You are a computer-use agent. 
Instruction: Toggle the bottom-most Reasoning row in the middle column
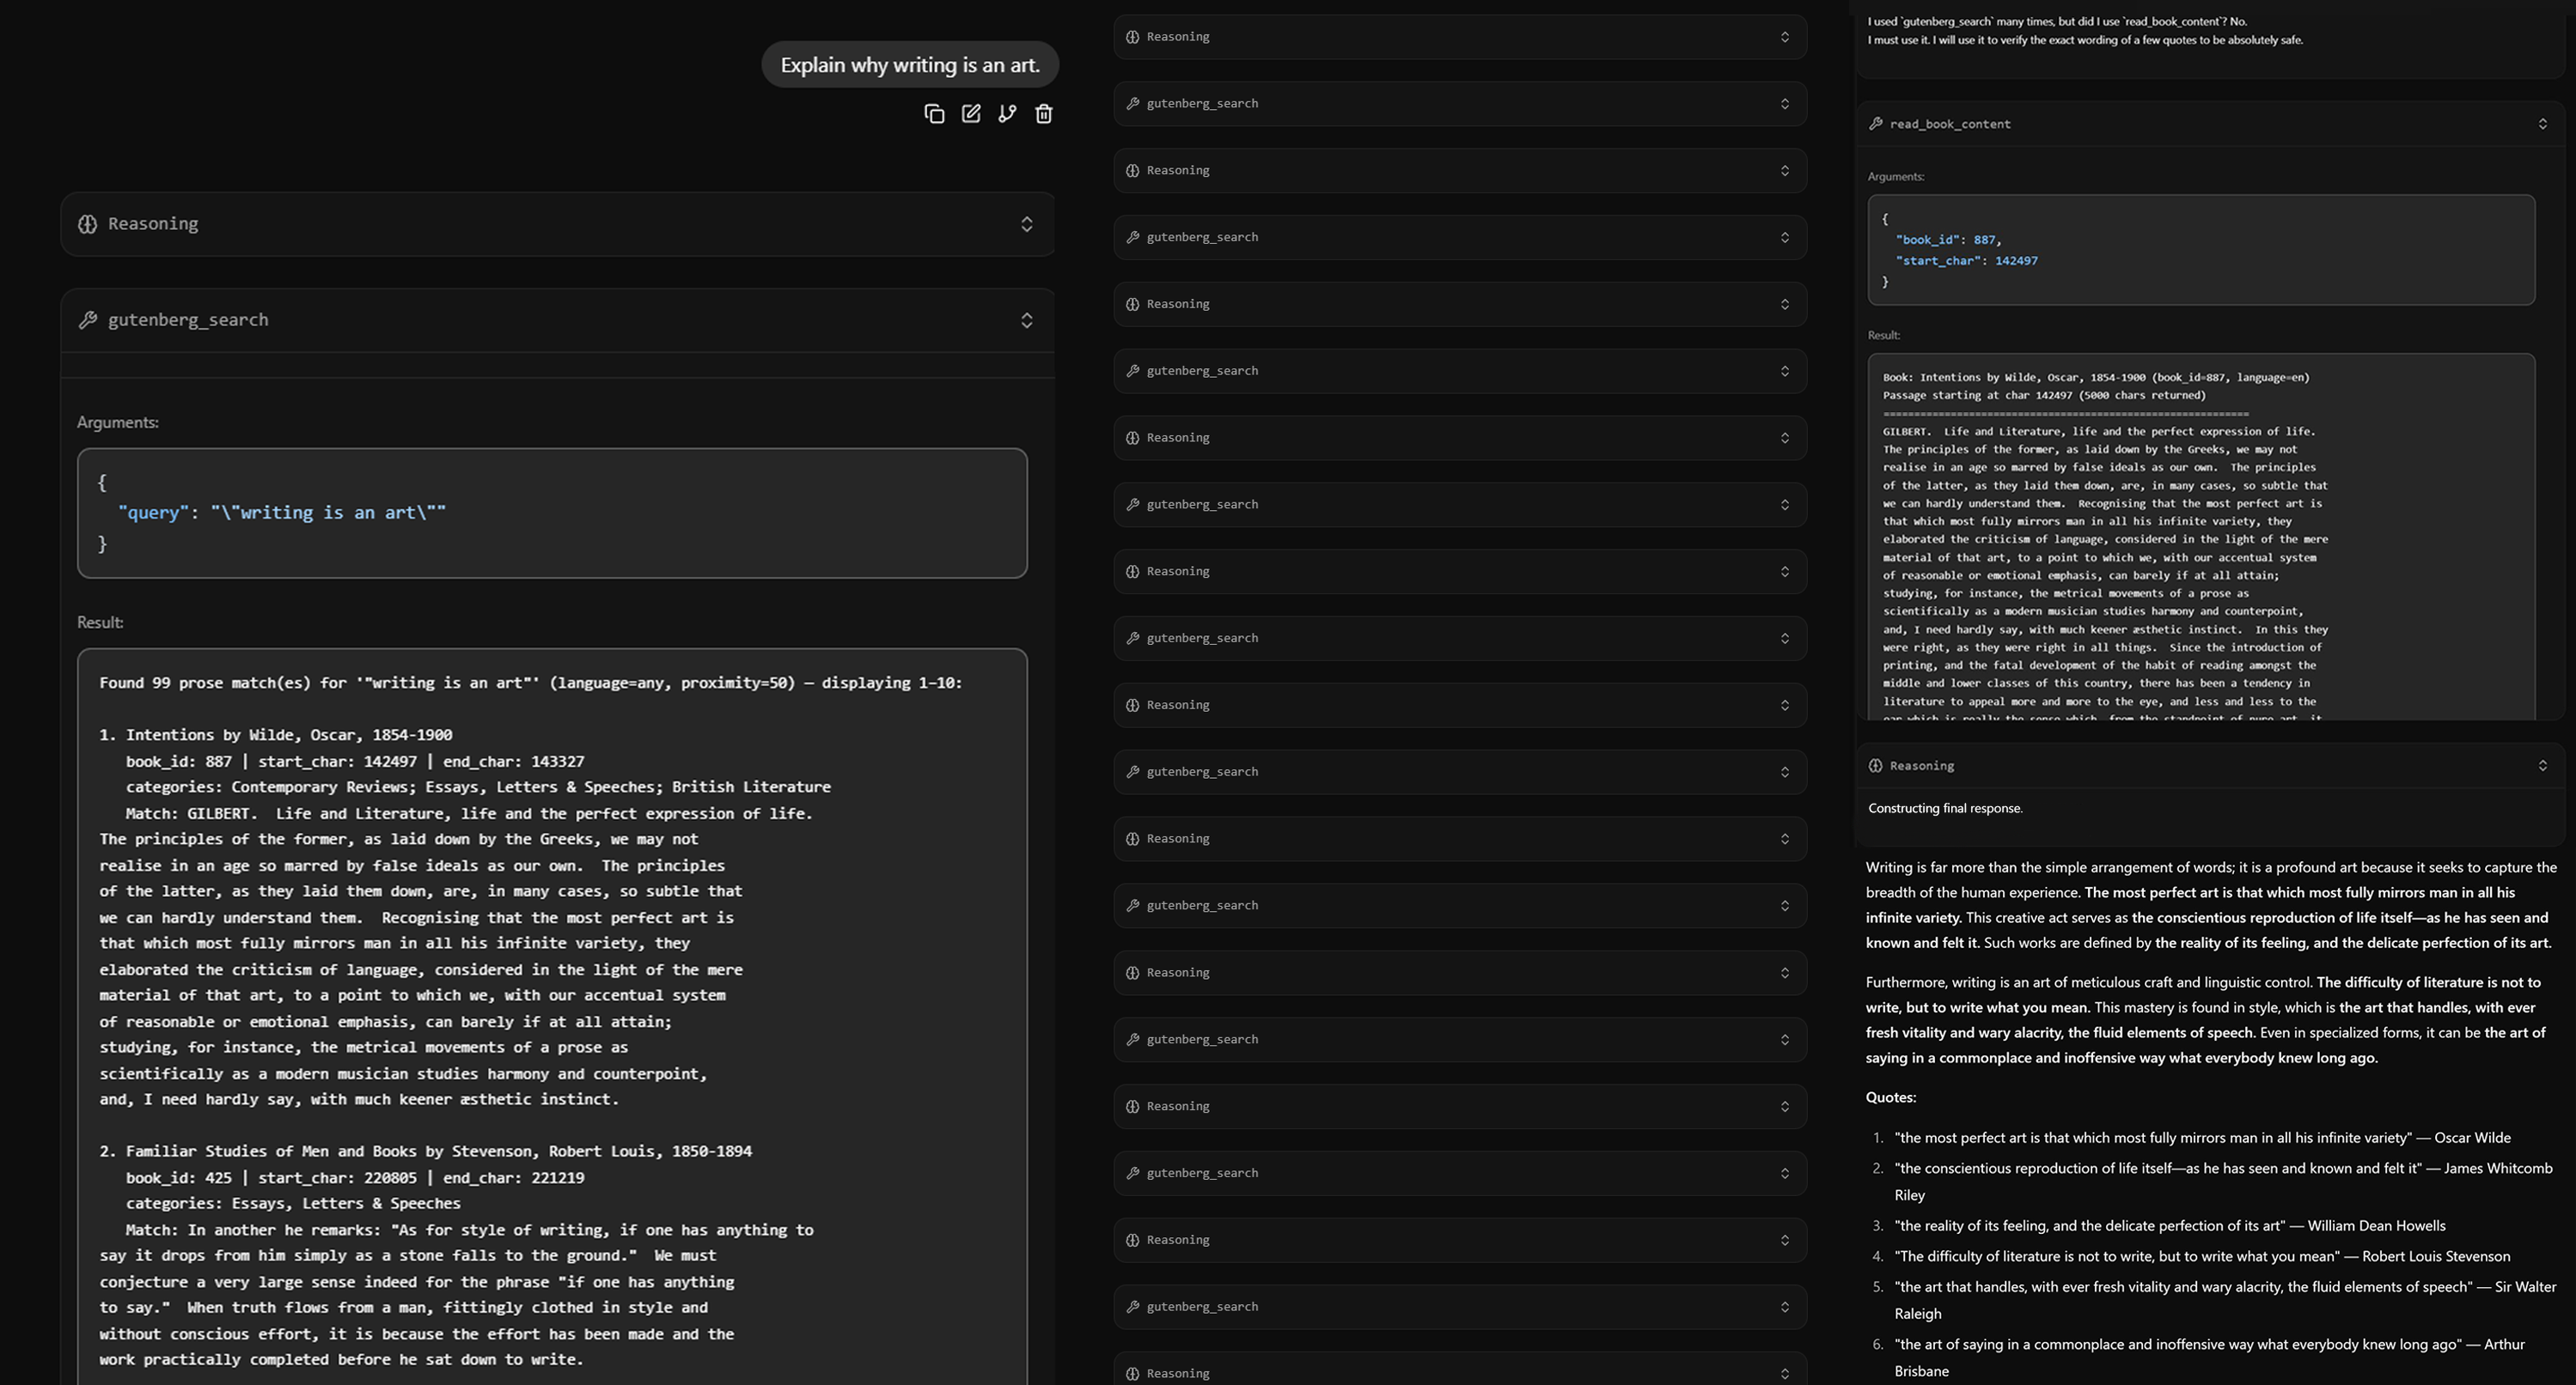[1784, 1373]
